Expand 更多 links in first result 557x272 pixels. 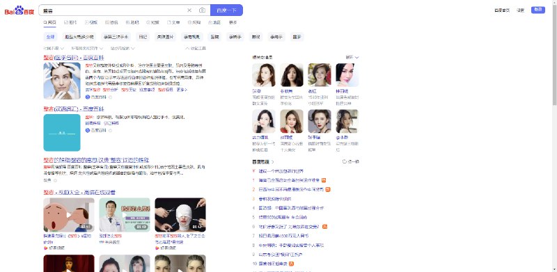point(182,90)
